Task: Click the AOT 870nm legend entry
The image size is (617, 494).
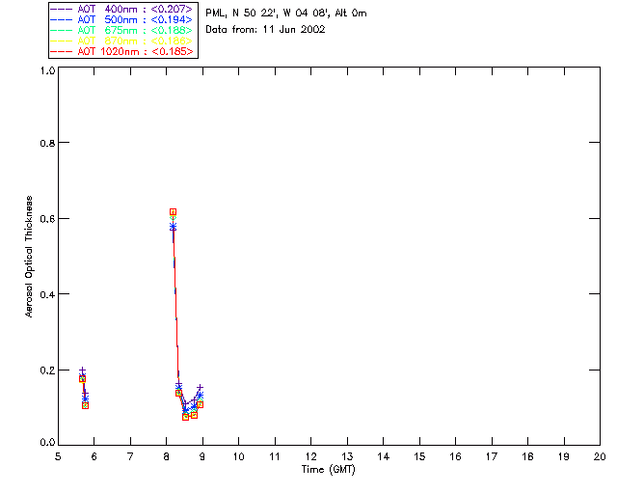Action: click(121, 41)
